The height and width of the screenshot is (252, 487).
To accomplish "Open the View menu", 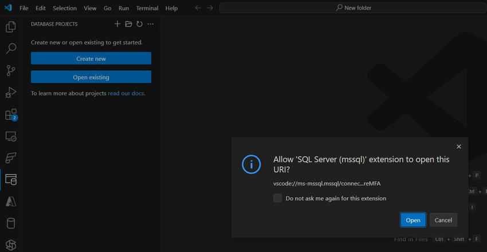I will [x=90, y=8].
